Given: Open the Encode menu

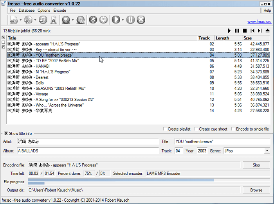Looking at the screenshot, I should (59, 11).
